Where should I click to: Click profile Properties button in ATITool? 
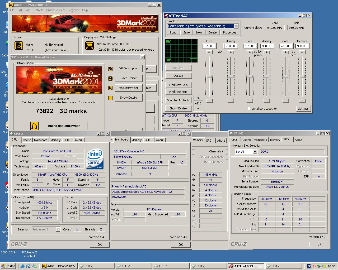coord(229,32)
